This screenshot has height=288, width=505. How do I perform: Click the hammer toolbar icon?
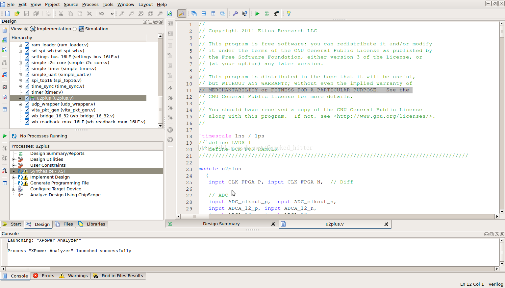coord(181,13)
